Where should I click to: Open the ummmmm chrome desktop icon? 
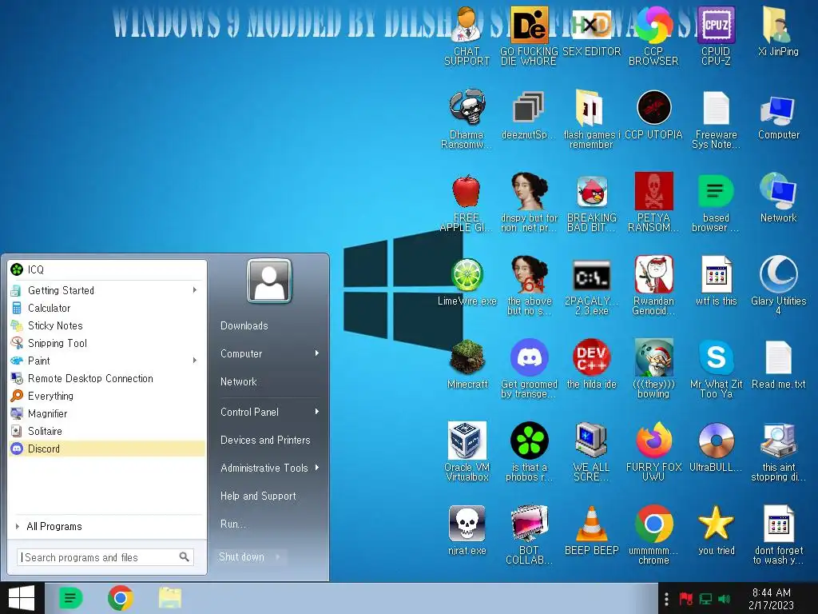pos(653,534)
